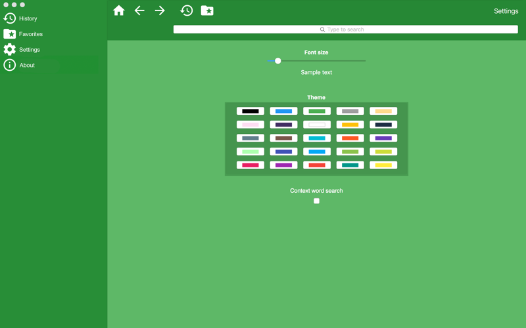The width and height of the screenshot is (526, 328).
Task: Navigate back with the left arrow
Action: (139, 10)
